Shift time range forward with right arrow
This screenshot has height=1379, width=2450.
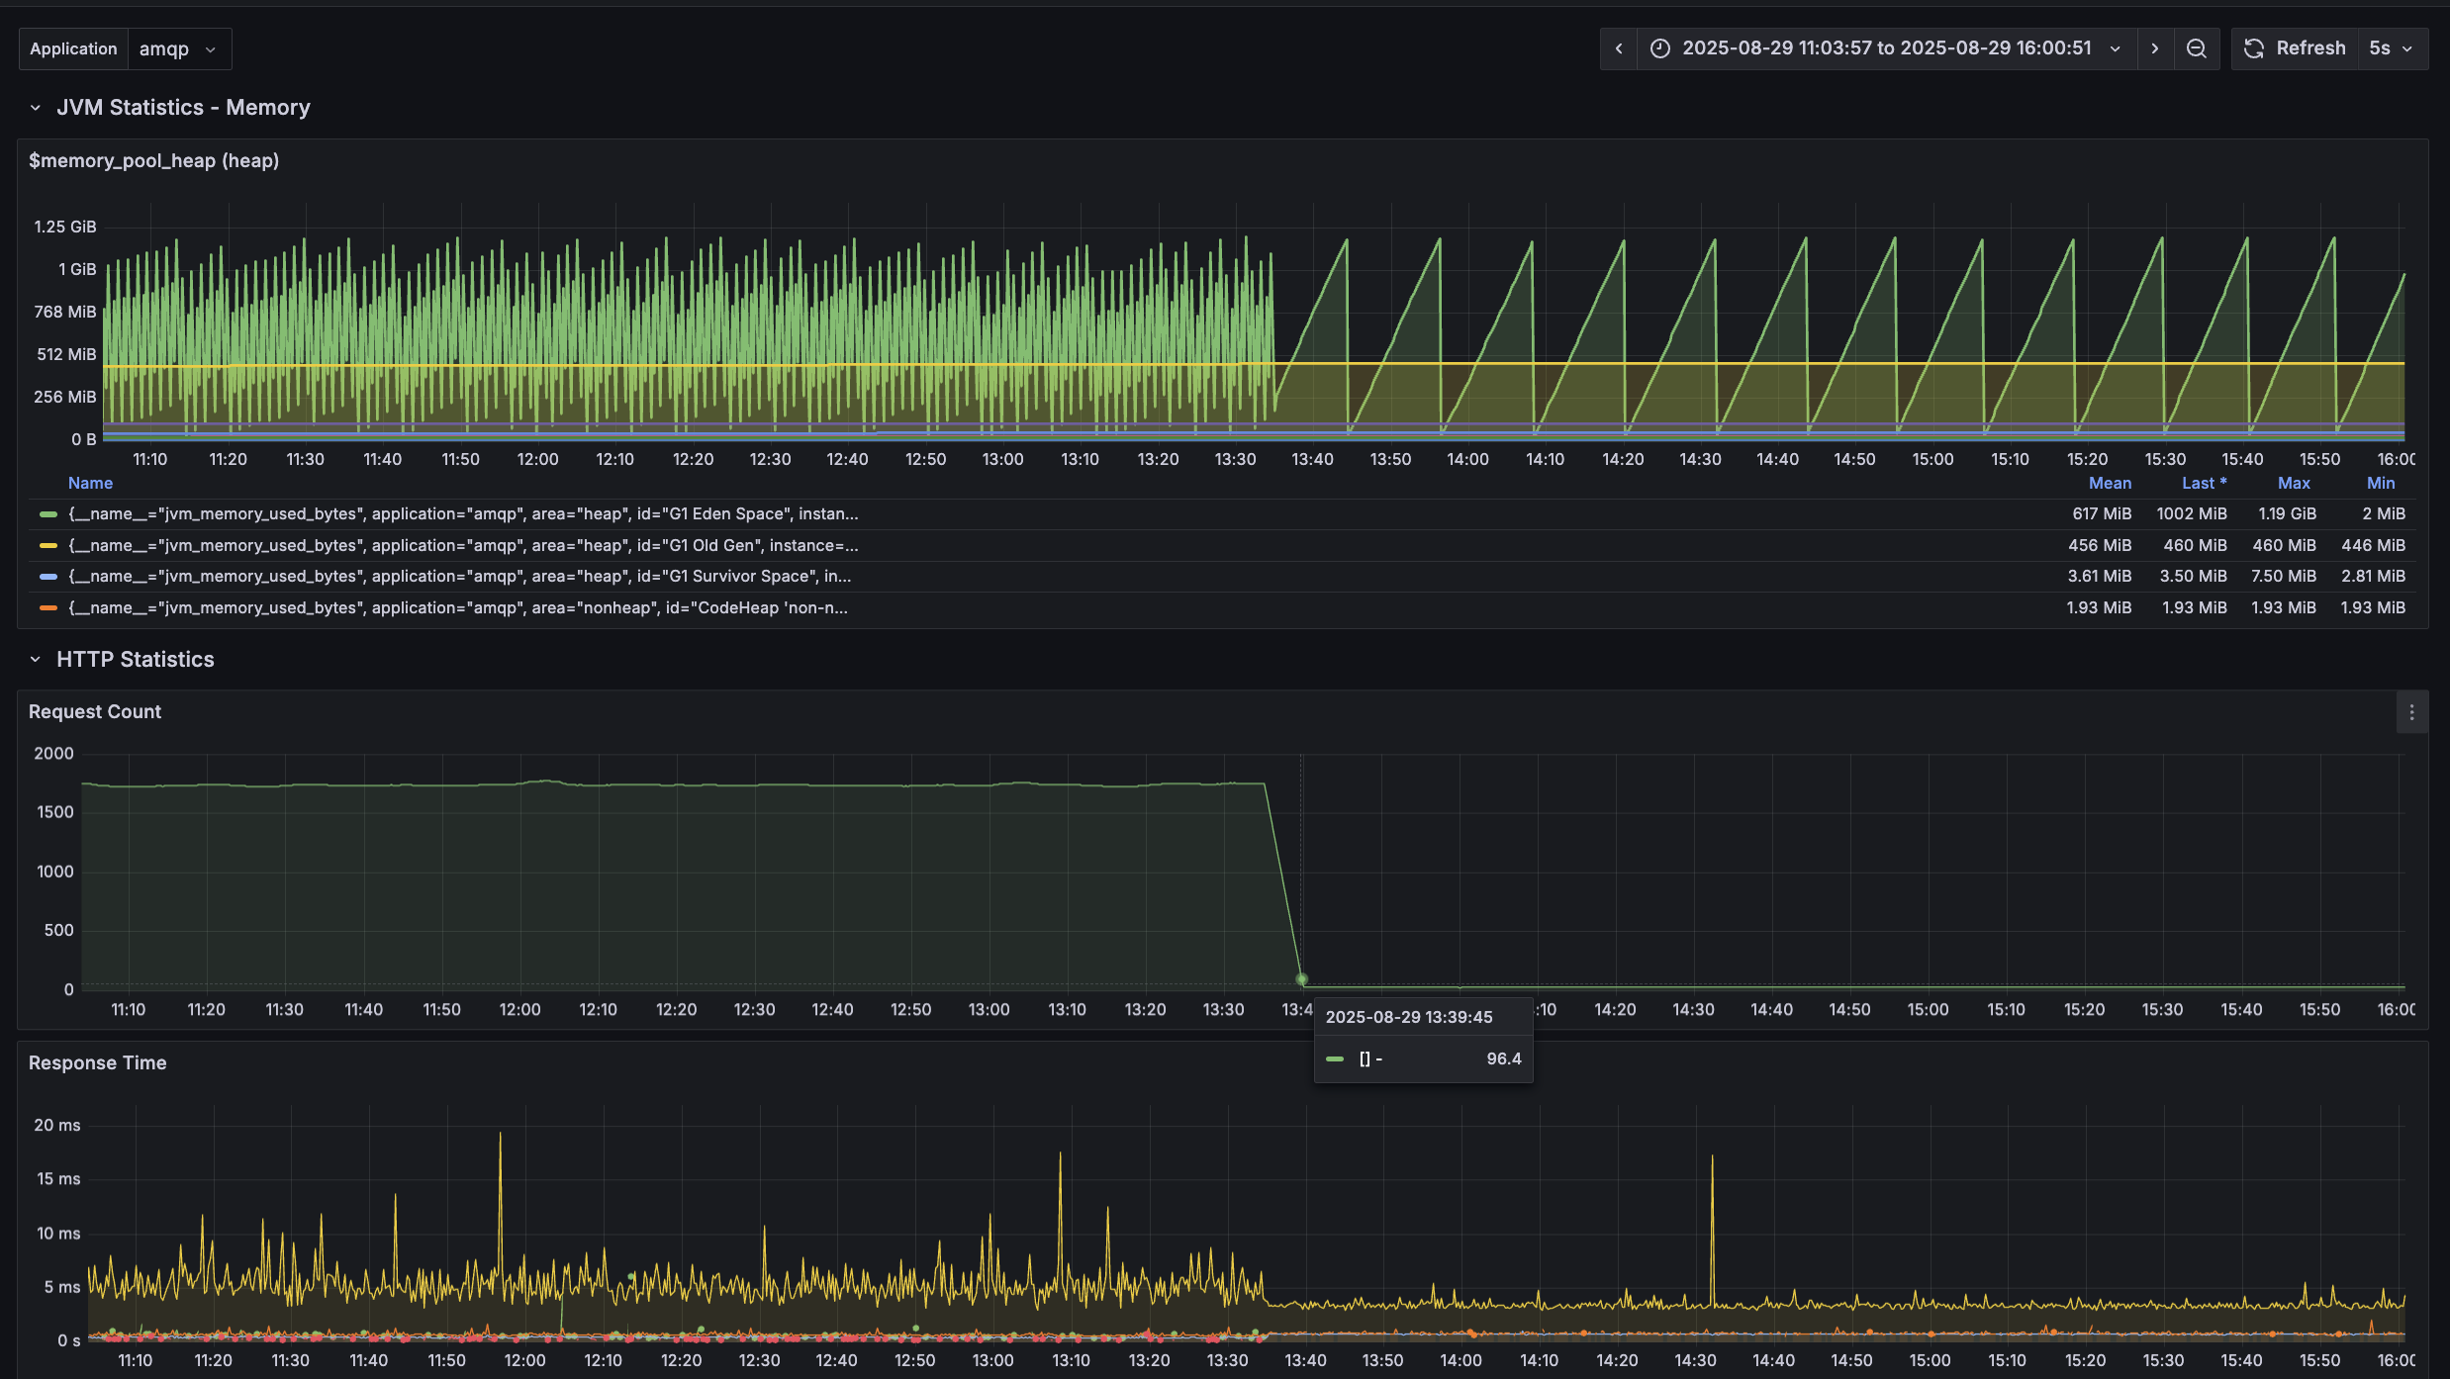tap(2155, 48)
